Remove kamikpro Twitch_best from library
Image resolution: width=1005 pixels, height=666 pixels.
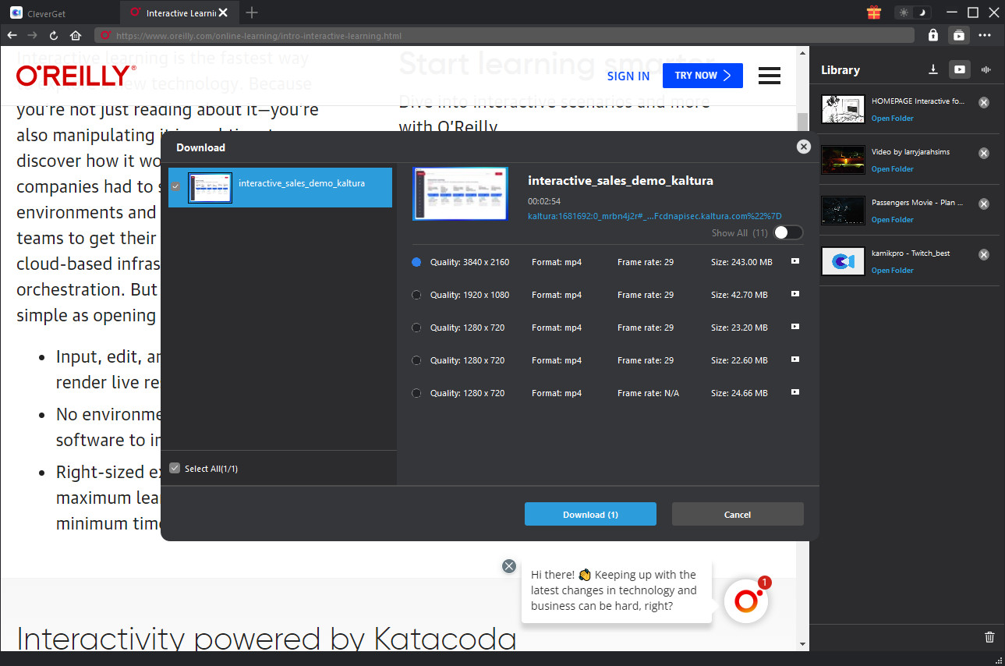[984, 255]
